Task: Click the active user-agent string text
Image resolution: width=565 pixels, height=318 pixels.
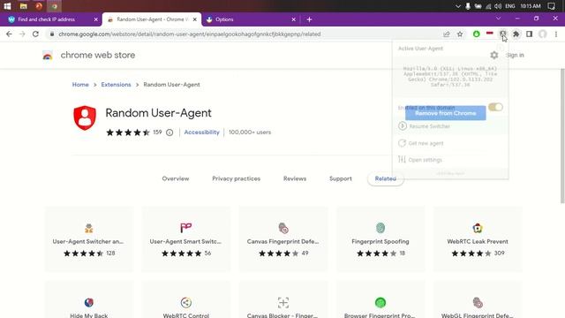Action: tap(450, 77)
